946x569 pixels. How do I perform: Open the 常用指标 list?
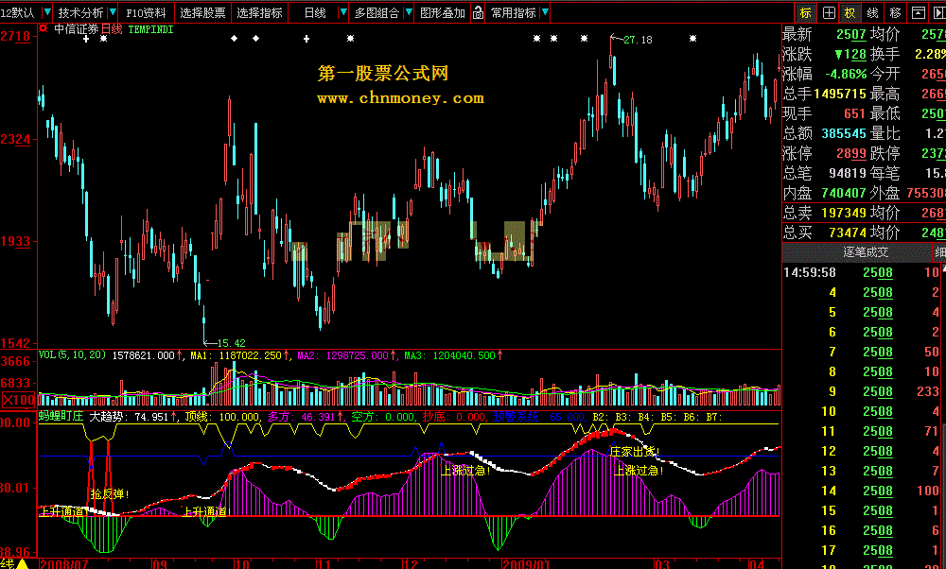click(x=513, y=12)
